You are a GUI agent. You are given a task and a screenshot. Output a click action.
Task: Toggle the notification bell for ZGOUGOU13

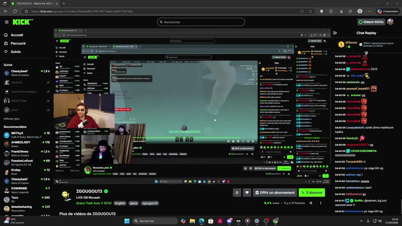click(x=237, y=193)
